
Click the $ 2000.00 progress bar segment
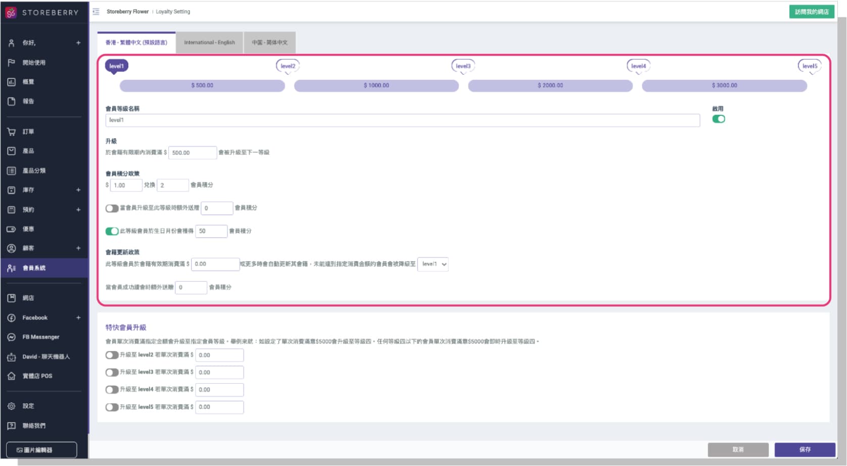point(550,85)
